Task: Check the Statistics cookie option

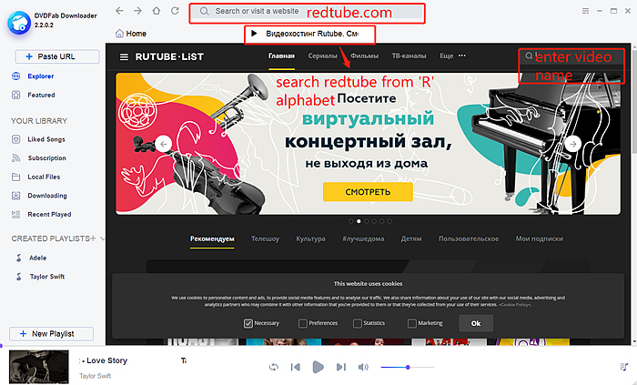Action: coord(357,323)
